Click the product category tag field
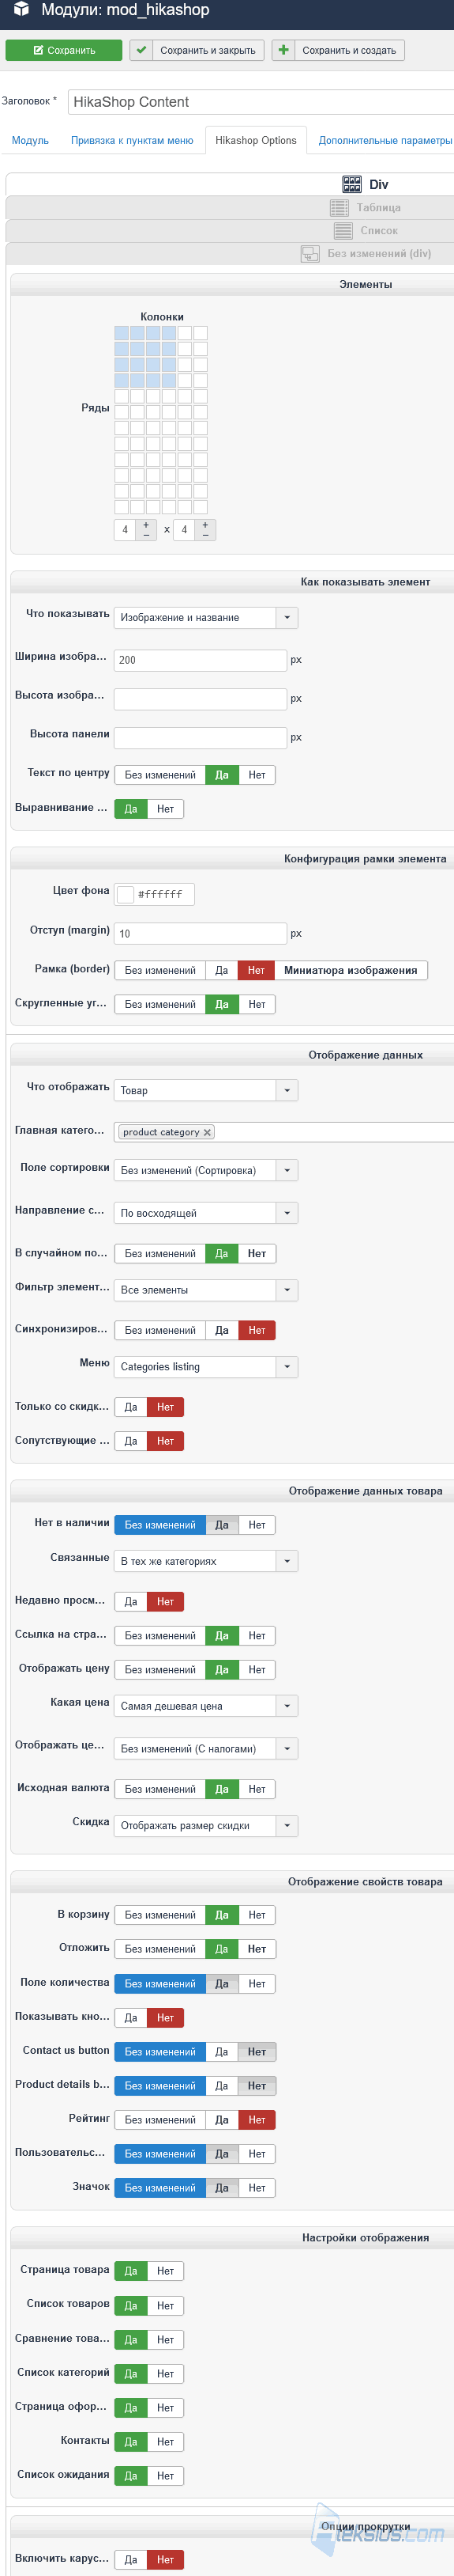The height and width of the screenshot is (2576, 454). point(284,1132)
